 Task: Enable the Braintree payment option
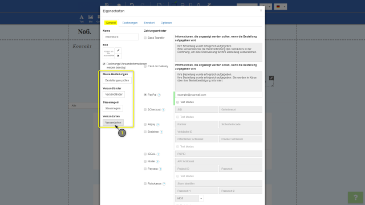145,132
